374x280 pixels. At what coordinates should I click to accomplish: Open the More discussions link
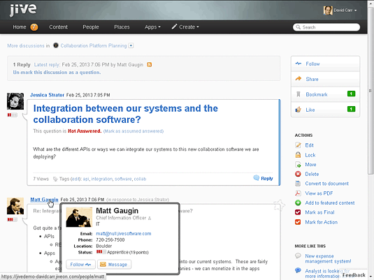click(26, 45)
